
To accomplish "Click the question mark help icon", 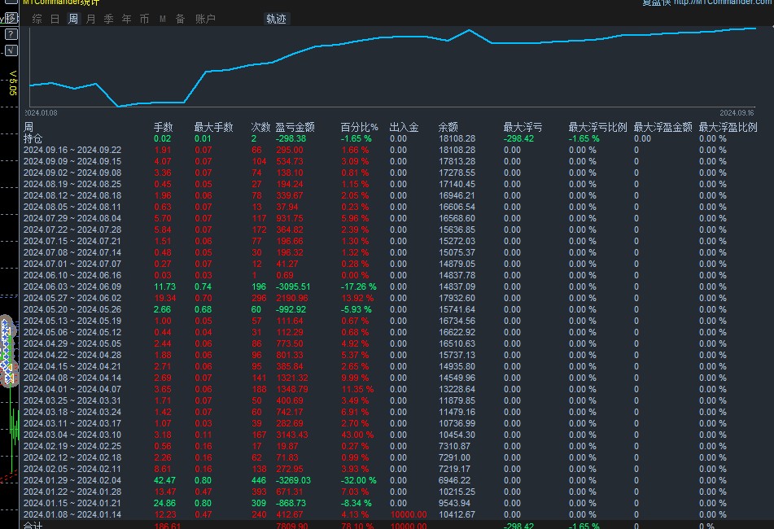I will 10,34.
